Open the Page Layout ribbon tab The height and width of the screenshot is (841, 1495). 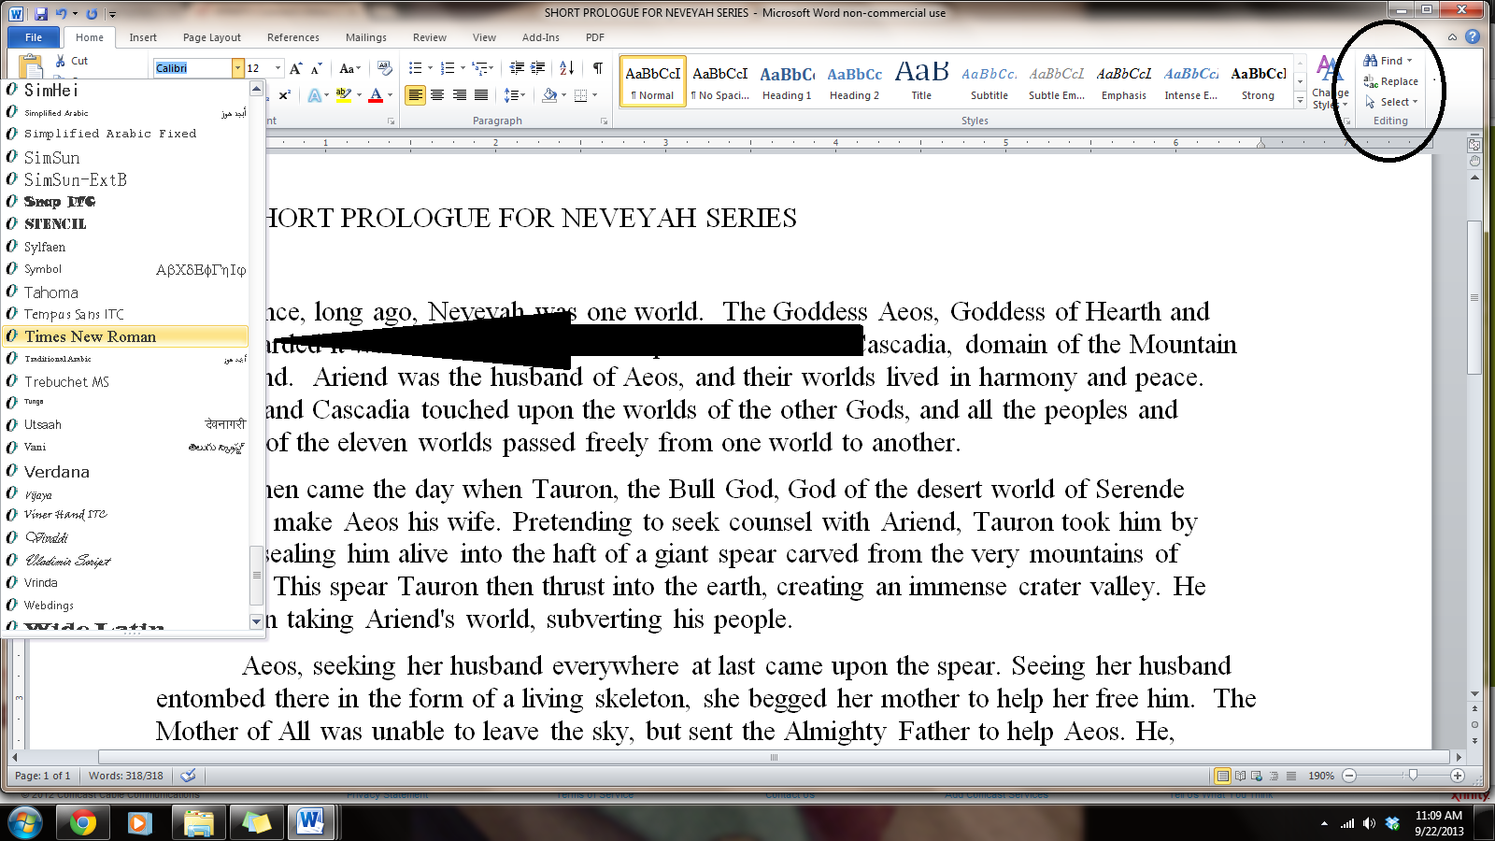[211, 37]
